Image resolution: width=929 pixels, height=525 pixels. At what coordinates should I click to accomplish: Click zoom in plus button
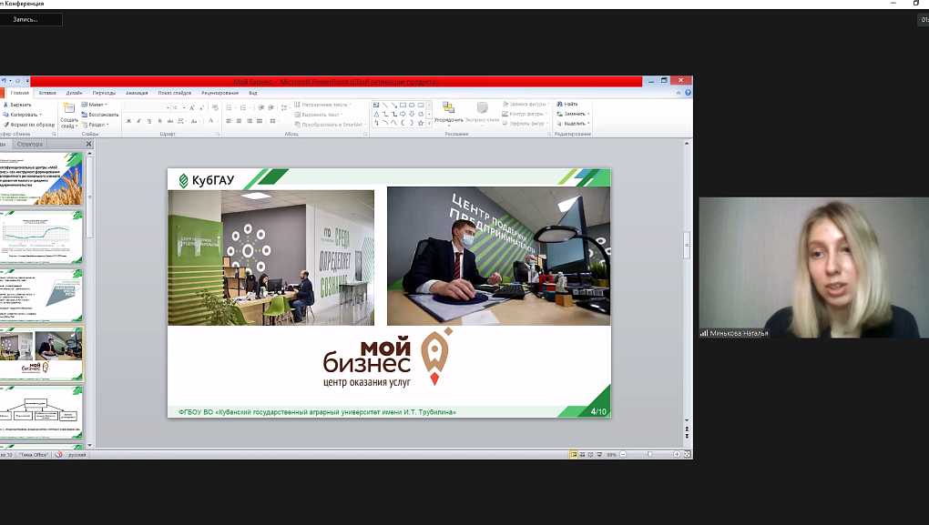tap(677, 455)
